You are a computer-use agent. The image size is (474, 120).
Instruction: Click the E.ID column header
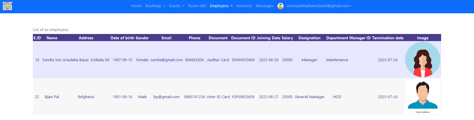pos(37,38)
